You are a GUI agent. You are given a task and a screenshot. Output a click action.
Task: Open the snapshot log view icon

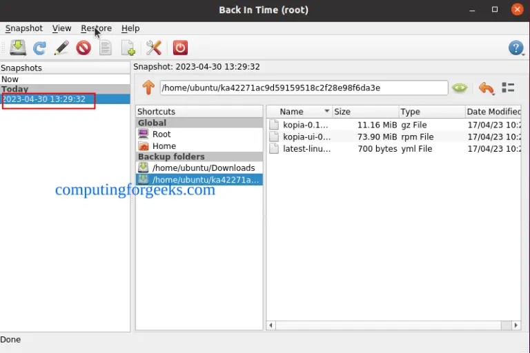point(106,48)
